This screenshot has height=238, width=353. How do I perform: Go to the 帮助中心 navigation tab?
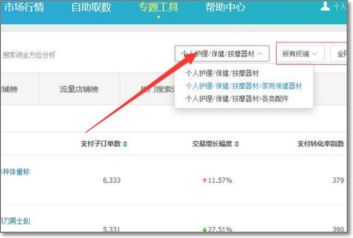point(225,8)
